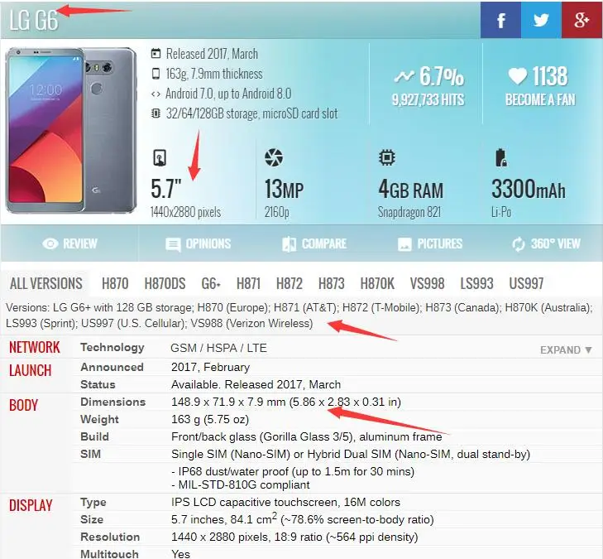Click the Multitouch spec label

click(109, 554)
